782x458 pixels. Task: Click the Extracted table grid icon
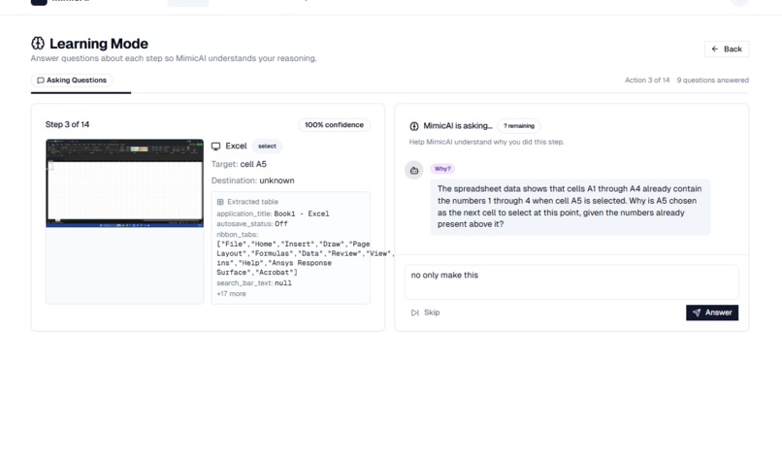(220, 202)
